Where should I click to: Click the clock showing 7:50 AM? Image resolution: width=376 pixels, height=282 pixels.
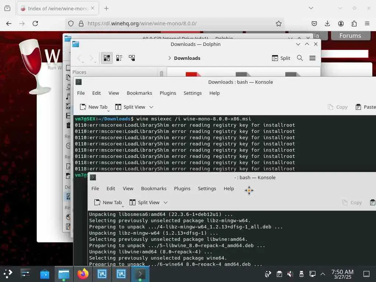343,274
